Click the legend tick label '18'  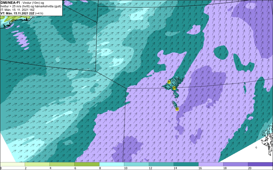point(225,168)
